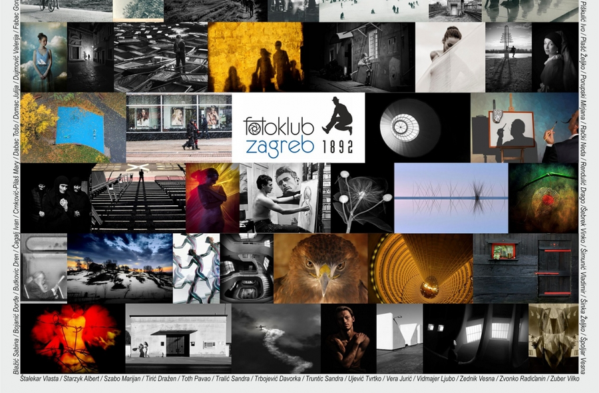Open the shop window photo with pedestrians
The image size is (599, 393).
point(179,128)
